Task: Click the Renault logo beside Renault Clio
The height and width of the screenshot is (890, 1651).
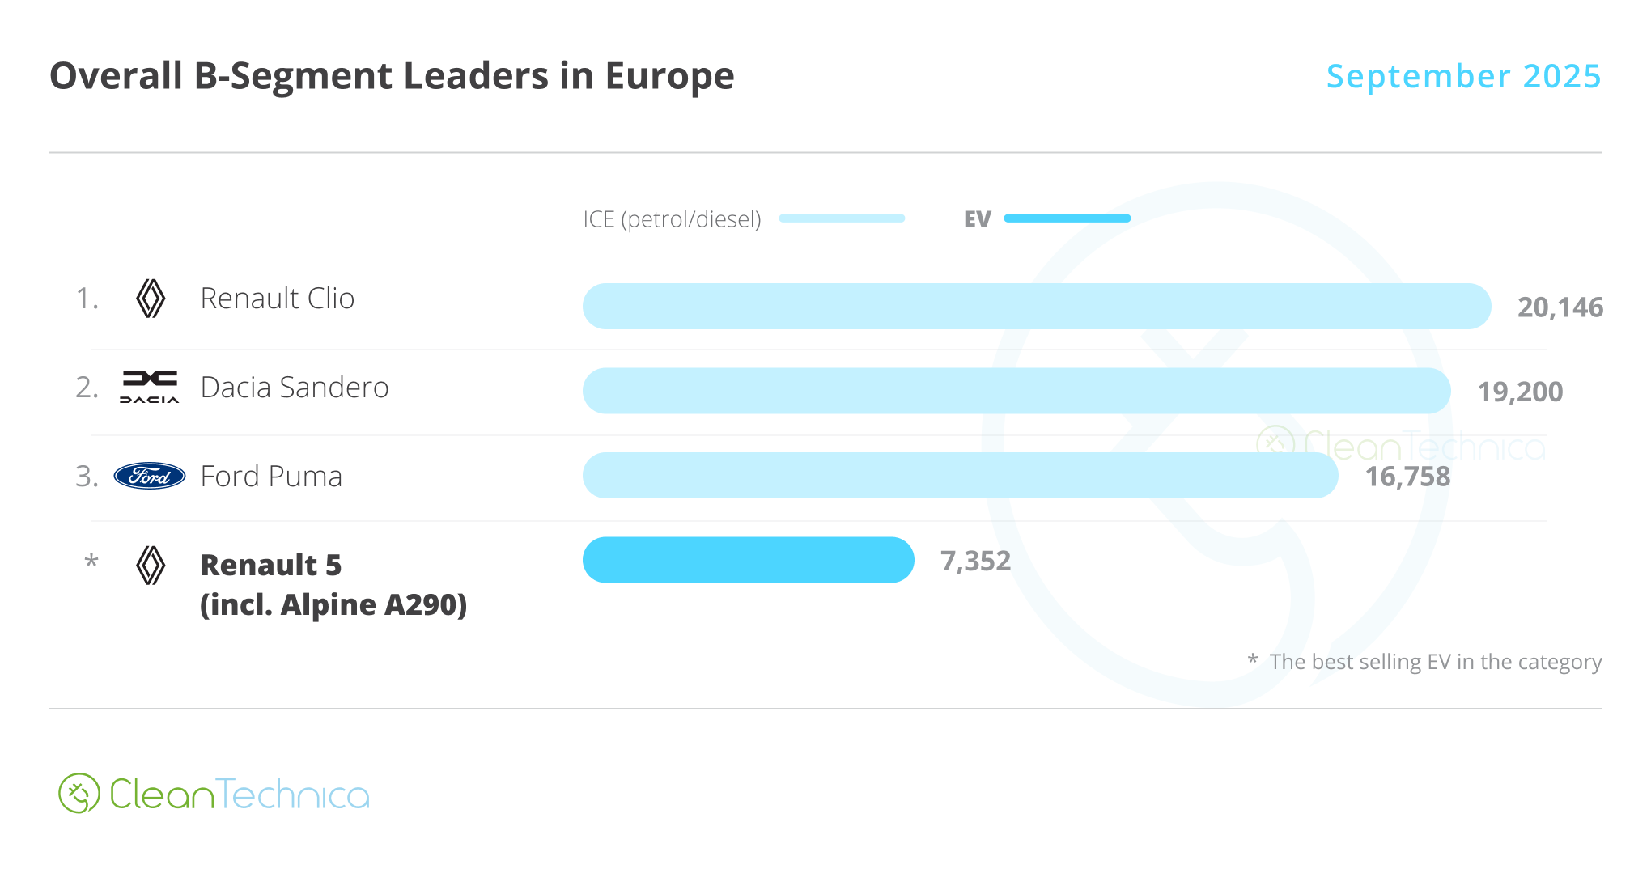Action: point(151,299)
